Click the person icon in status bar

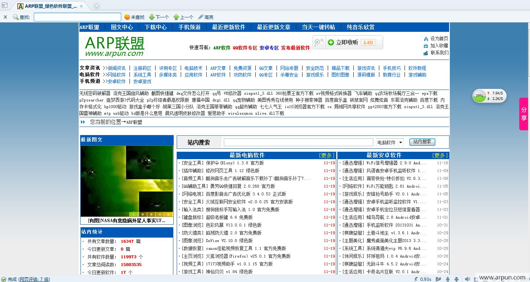point(448,279)
